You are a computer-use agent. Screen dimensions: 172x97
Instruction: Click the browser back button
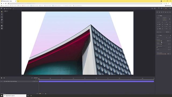tap(1, 4)
